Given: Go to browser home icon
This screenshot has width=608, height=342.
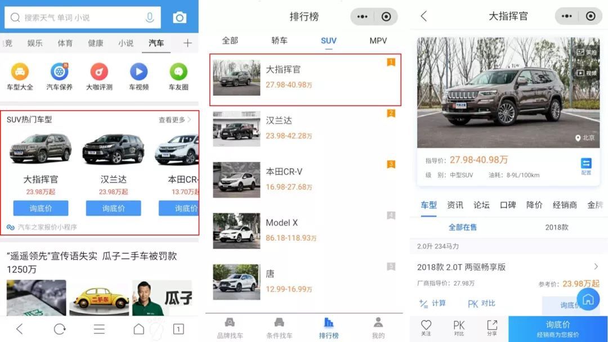Looking at the screenshot, I should coord(139,329).
